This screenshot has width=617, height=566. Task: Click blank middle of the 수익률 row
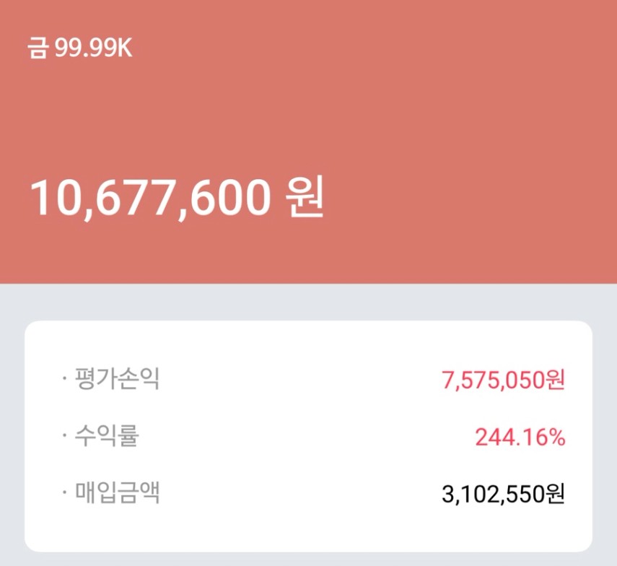coord(296,437)
